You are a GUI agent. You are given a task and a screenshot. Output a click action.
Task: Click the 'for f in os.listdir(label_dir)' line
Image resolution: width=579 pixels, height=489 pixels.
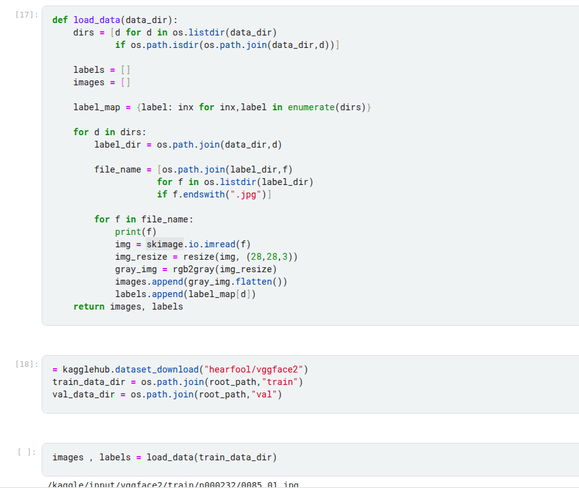tap(235, 182)
